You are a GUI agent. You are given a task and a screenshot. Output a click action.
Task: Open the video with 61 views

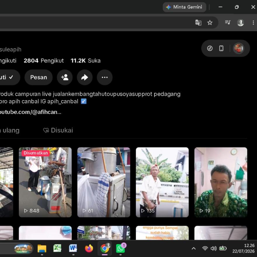[104, 182]
